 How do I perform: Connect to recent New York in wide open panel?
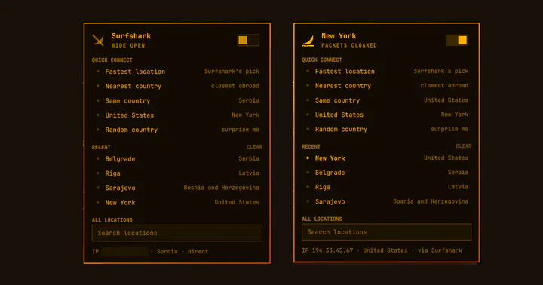177,203
